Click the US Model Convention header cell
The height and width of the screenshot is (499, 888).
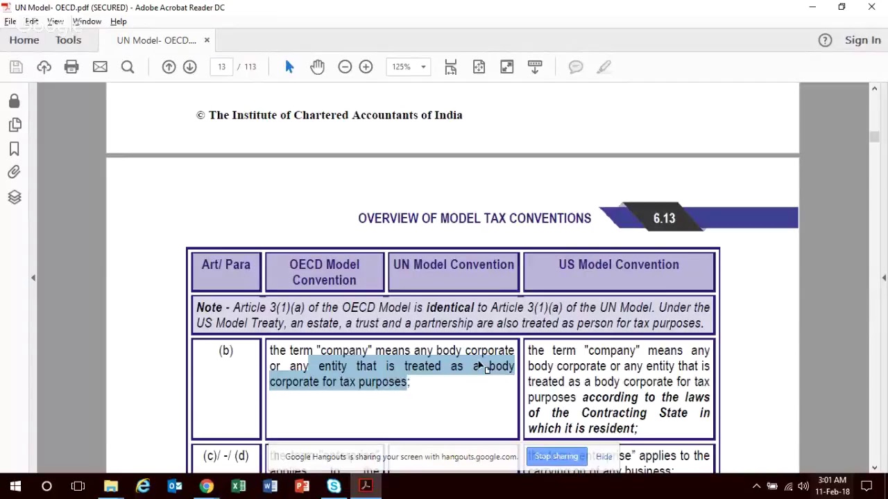point(619,271)
